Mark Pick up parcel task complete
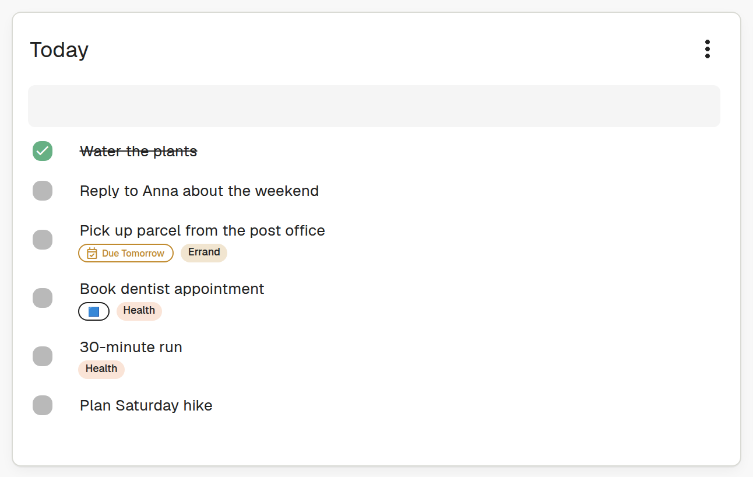The height and width of the screenshot is (477, 753). pos(43,240)
